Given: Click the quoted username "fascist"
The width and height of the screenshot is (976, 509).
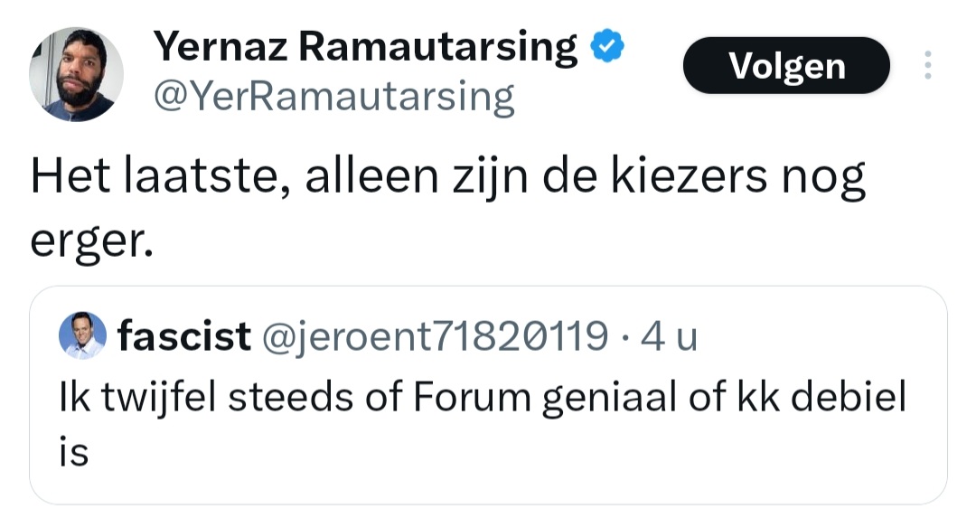Looking at the screenshot, I should click(183, 336).
